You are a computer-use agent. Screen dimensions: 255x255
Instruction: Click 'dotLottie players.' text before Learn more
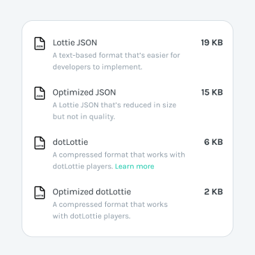point(83,167)
